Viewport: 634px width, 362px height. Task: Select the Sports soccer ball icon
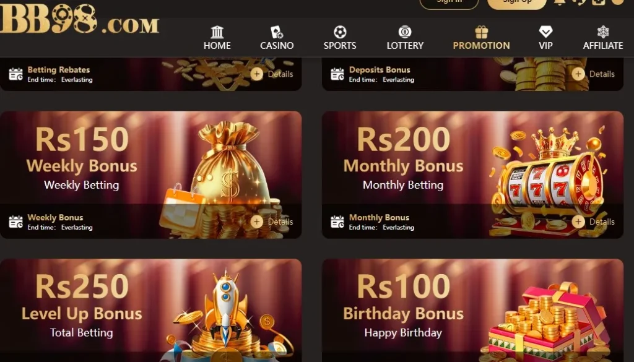click(340, 32)
